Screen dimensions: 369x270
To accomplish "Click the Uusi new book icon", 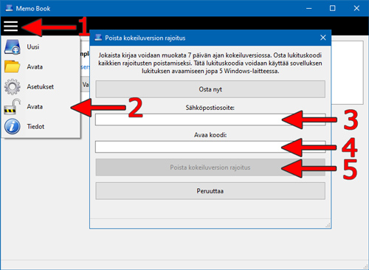I will point(13,46).
